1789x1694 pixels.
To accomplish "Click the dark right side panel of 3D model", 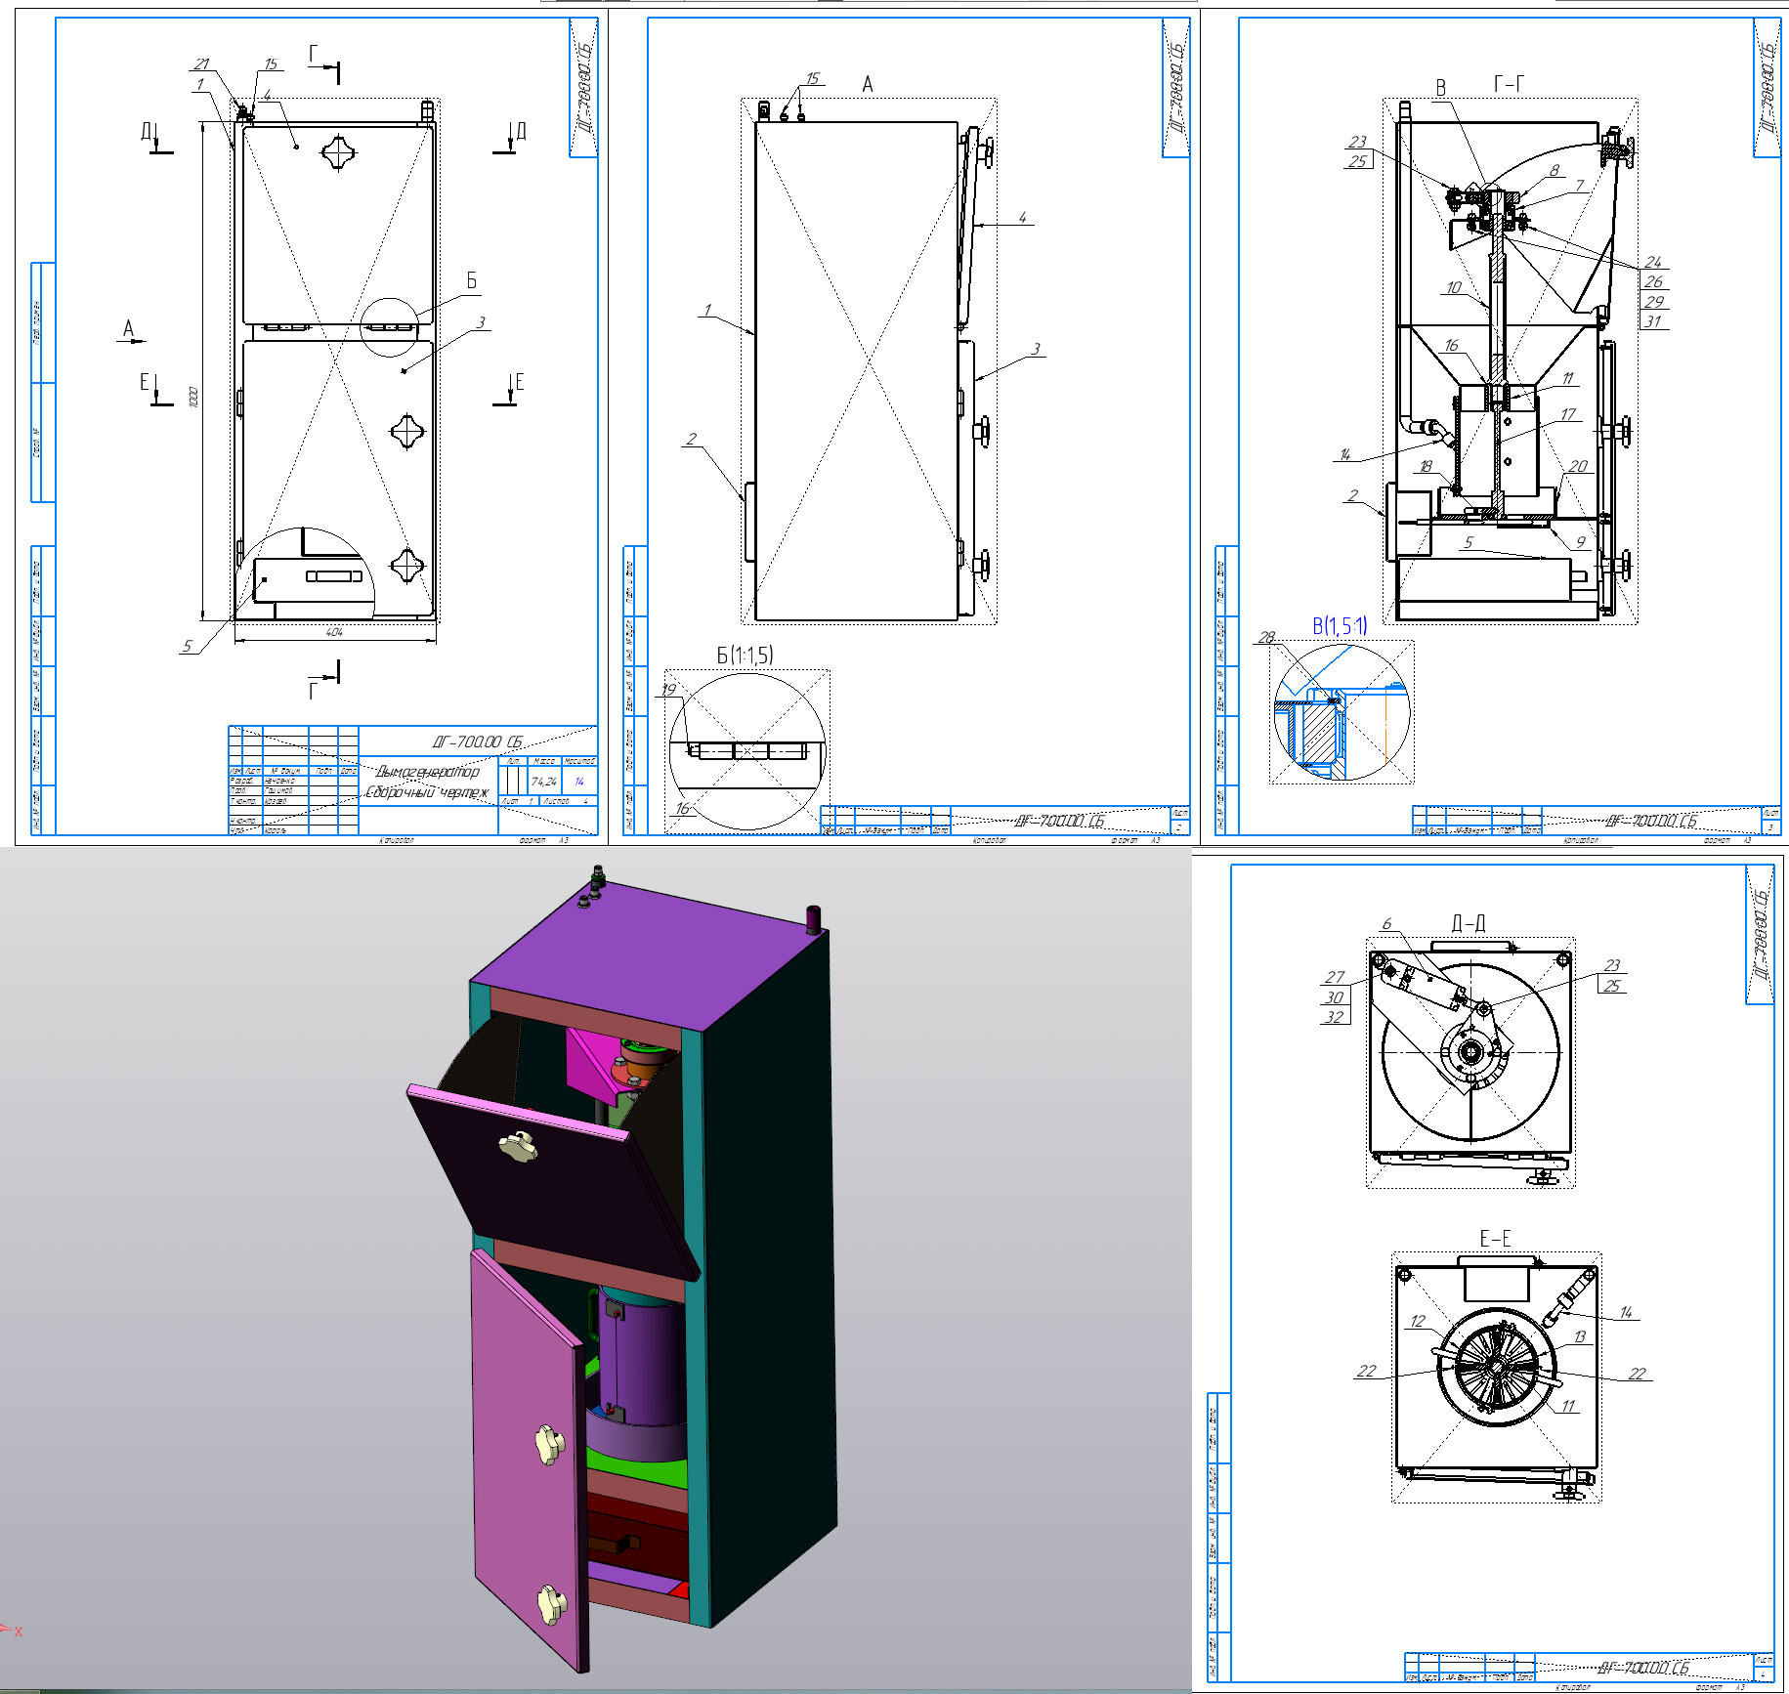I will point(772,1280).
